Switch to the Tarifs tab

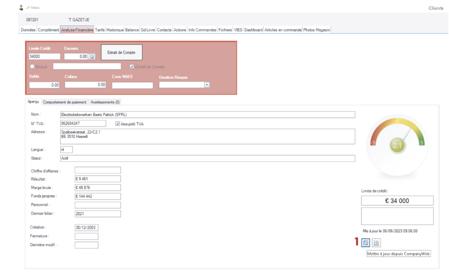100,30
